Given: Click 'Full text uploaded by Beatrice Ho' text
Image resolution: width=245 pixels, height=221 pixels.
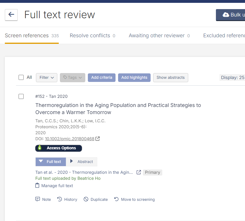Looking at the screenshot, I should 68,178.
